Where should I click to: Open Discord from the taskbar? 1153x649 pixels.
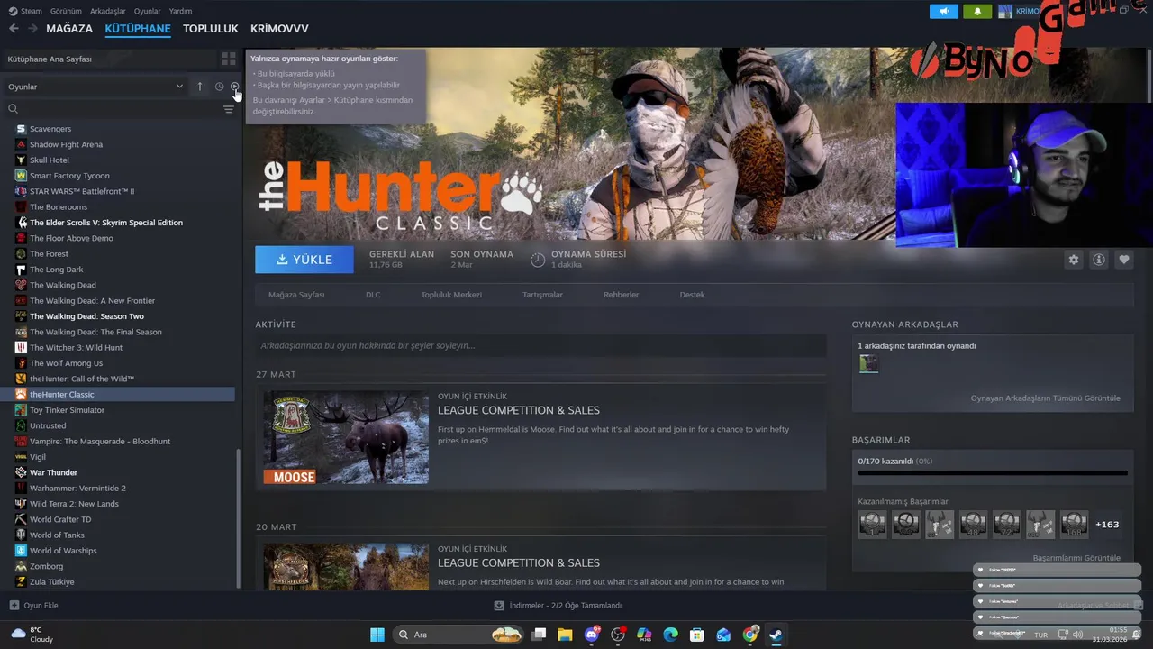[x=592, y=635]
